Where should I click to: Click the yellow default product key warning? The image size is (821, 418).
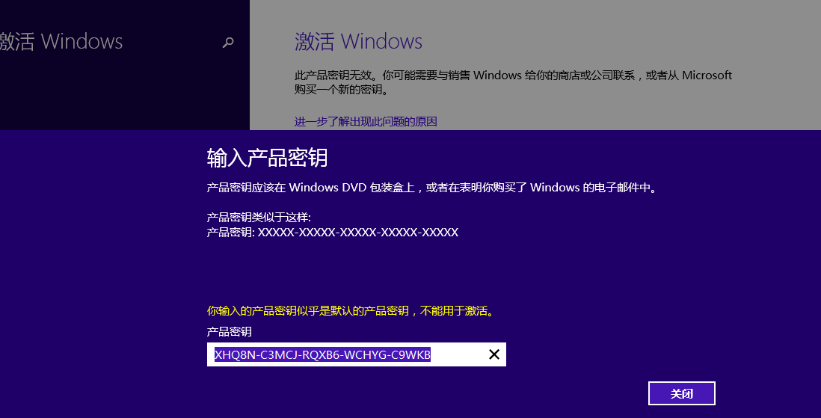pyautogui.click(x=350, y=310)
